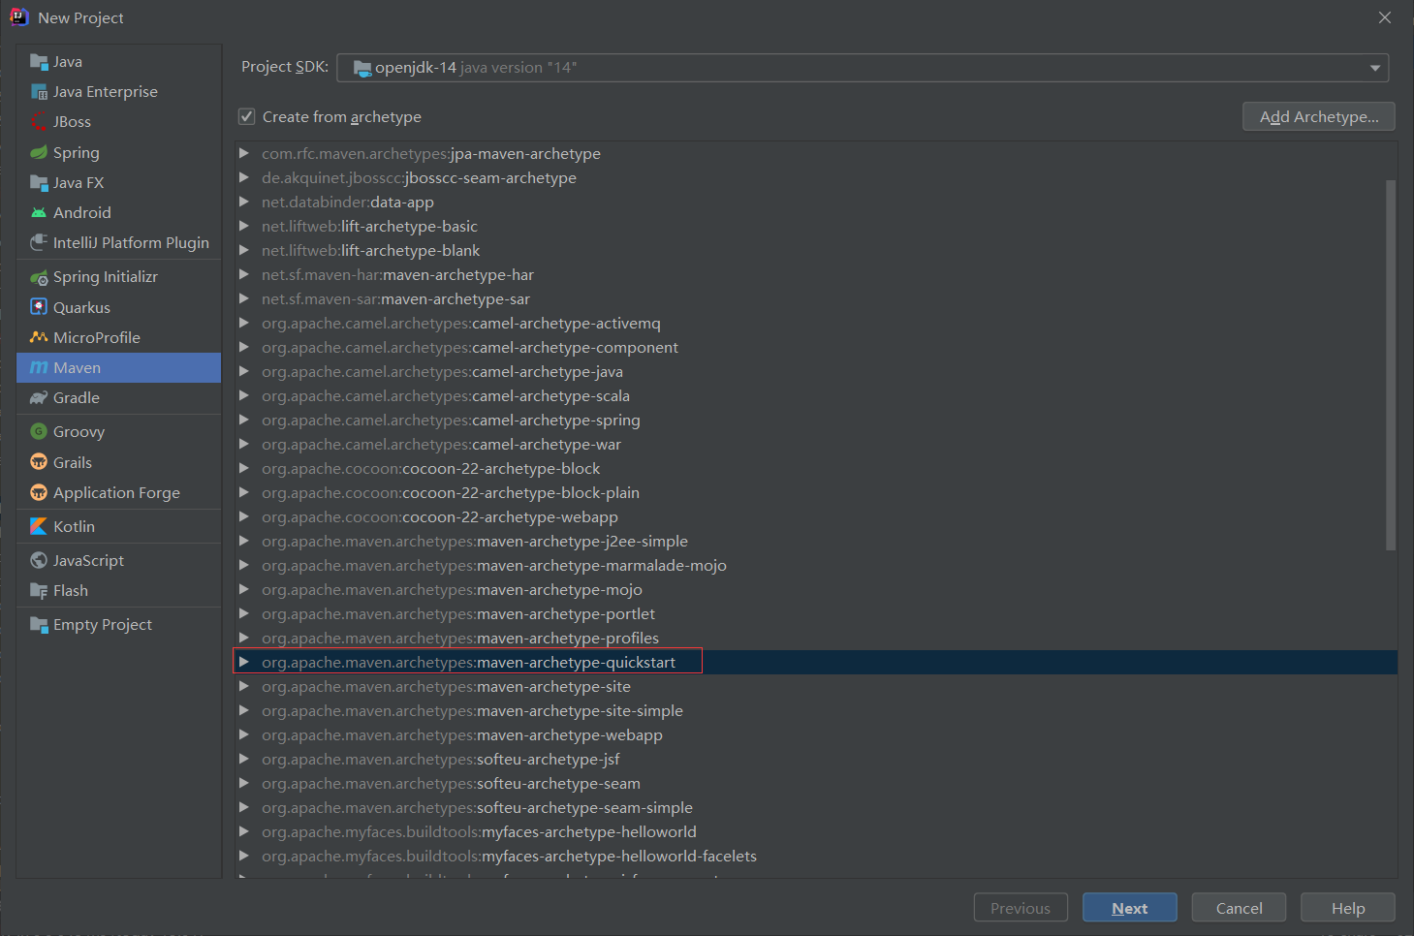Select Java Enterprise project type label
Screen dimensions: 1414x936
(106, 92)
